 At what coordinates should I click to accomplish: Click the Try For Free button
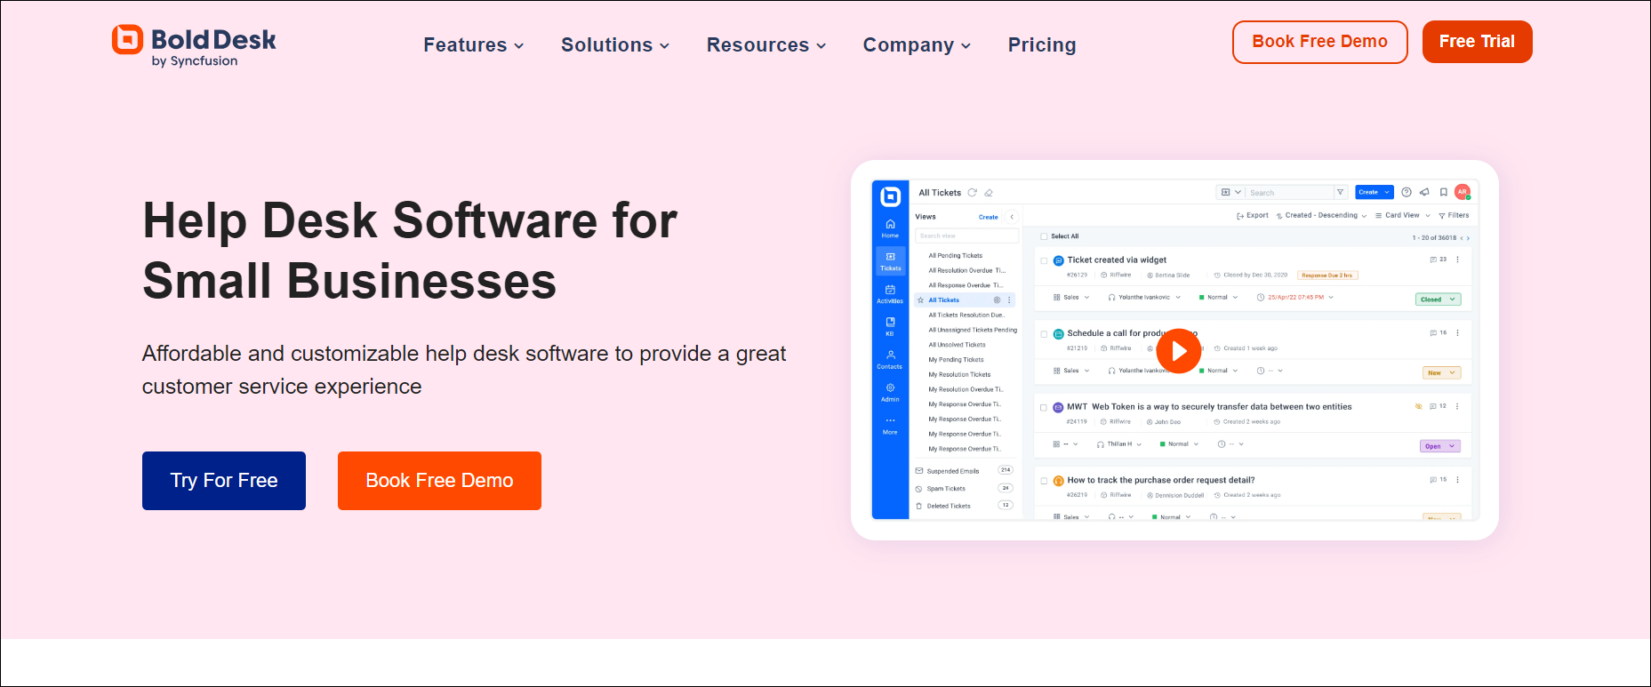pyautogui.click(x=224, y=481)
